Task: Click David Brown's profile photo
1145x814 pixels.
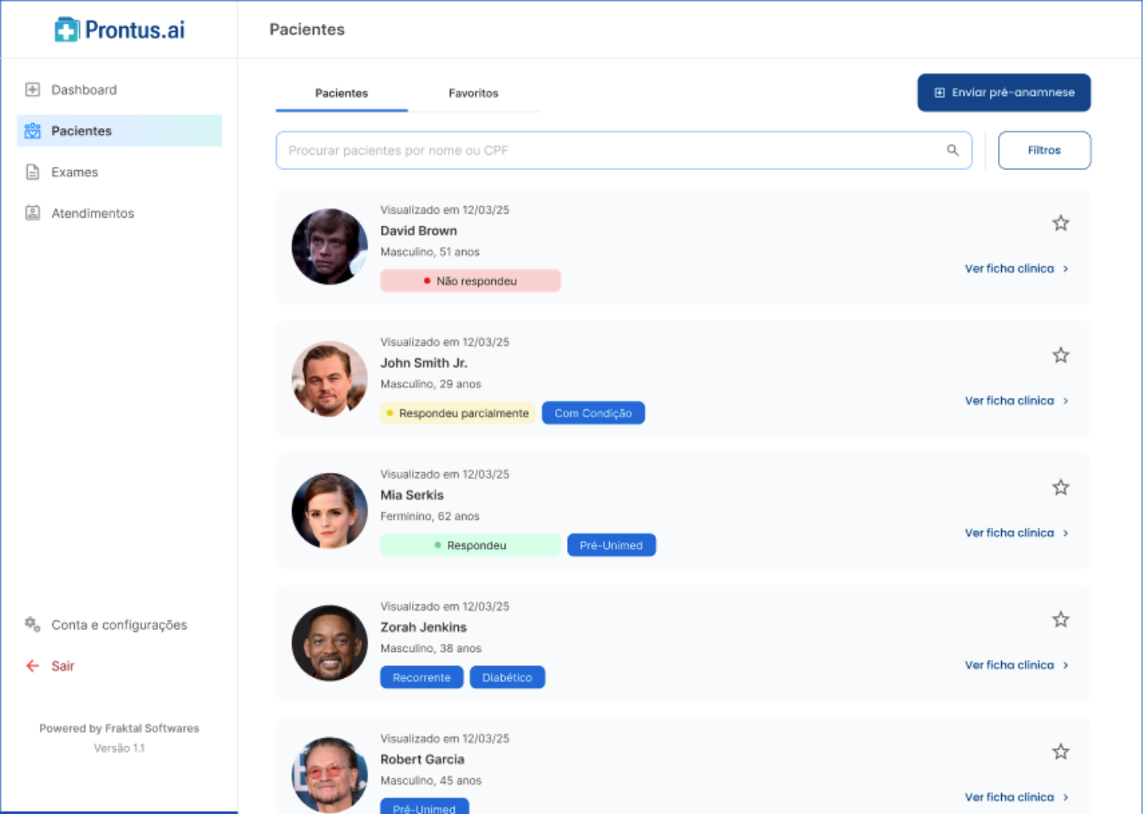Action: [x=329, y=246]
